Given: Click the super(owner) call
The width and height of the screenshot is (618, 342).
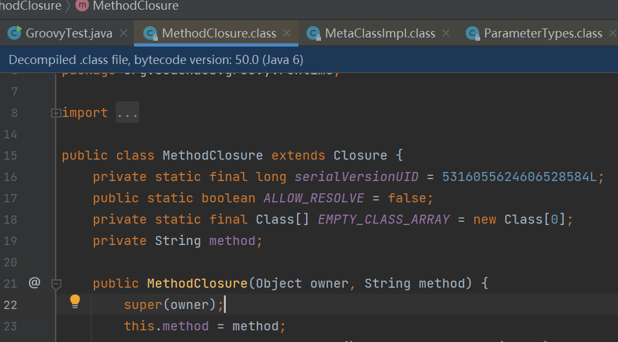Looking at the screenshot, I should 170,305.
